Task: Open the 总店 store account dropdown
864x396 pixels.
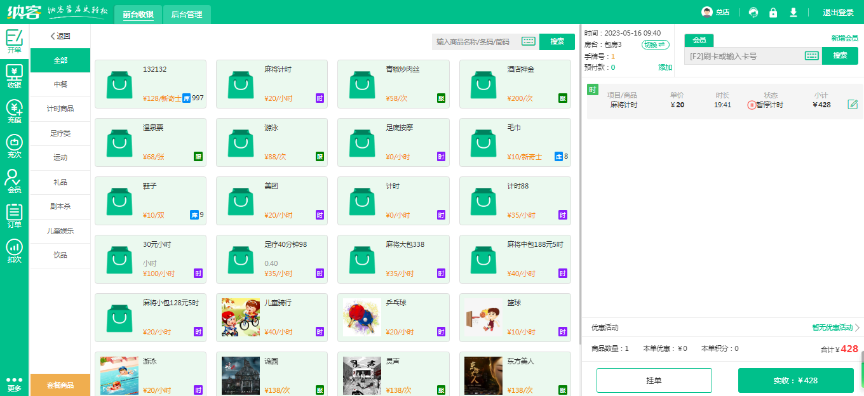Action: coord(715,12)
